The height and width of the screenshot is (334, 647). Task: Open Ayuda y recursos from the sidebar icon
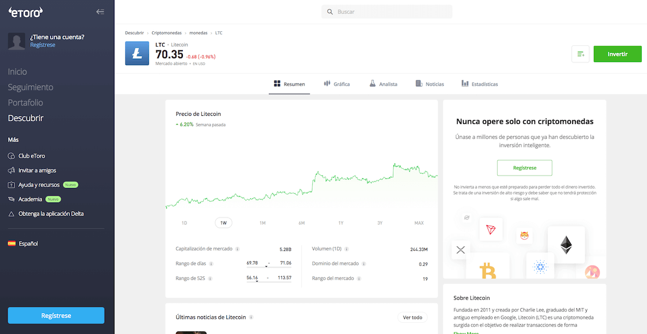[12, 184]
